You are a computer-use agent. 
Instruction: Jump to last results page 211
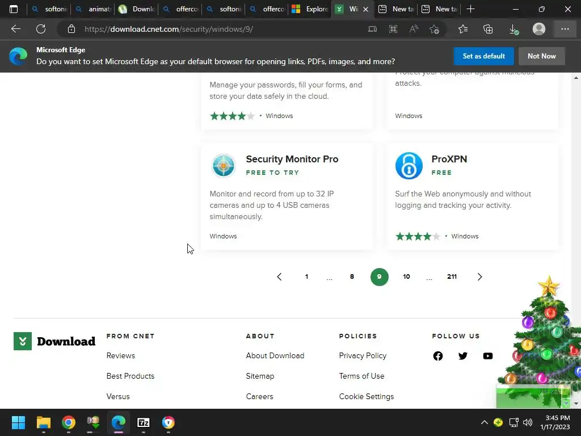coord(452,276)
